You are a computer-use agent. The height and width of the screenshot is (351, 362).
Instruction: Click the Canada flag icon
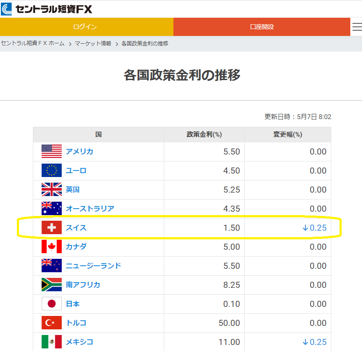52,247
